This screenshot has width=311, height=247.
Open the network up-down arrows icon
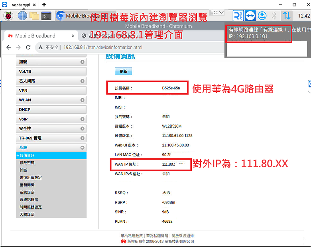click(287, 16)
